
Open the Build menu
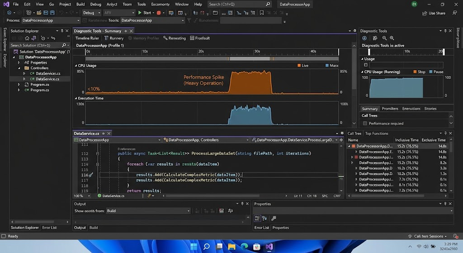80,4
